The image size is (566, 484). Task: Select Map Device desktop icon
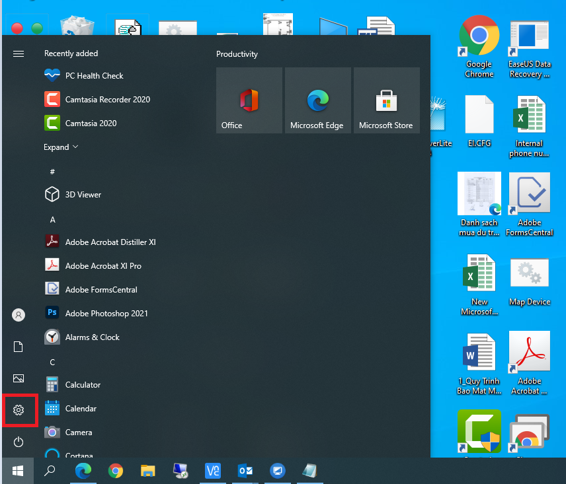(x=530, y=281)
